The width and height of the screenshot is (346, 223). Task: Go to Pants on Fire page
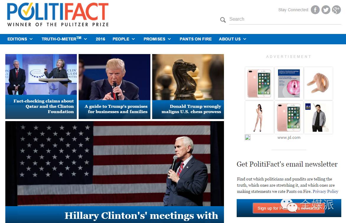pyautogui.click(x=196, y=39)
